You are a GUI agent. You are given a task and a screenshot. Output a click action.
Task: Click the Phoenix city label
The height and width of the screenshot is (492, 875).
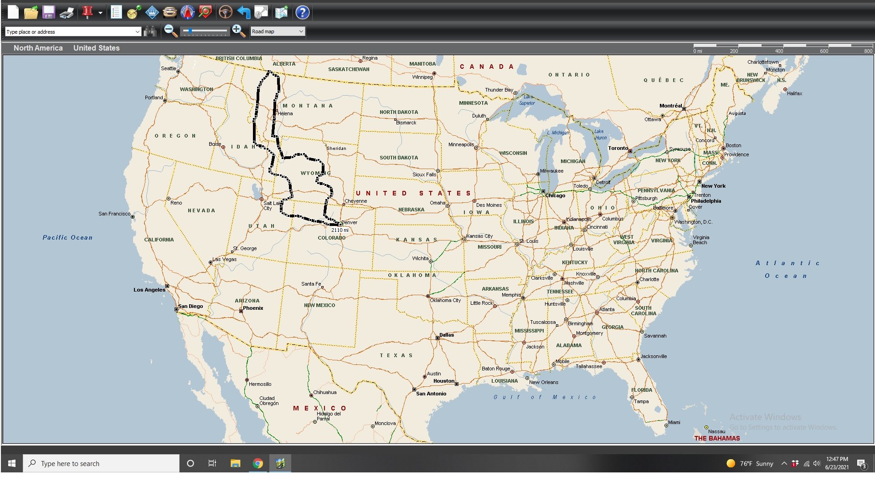(x=253, y=308)
